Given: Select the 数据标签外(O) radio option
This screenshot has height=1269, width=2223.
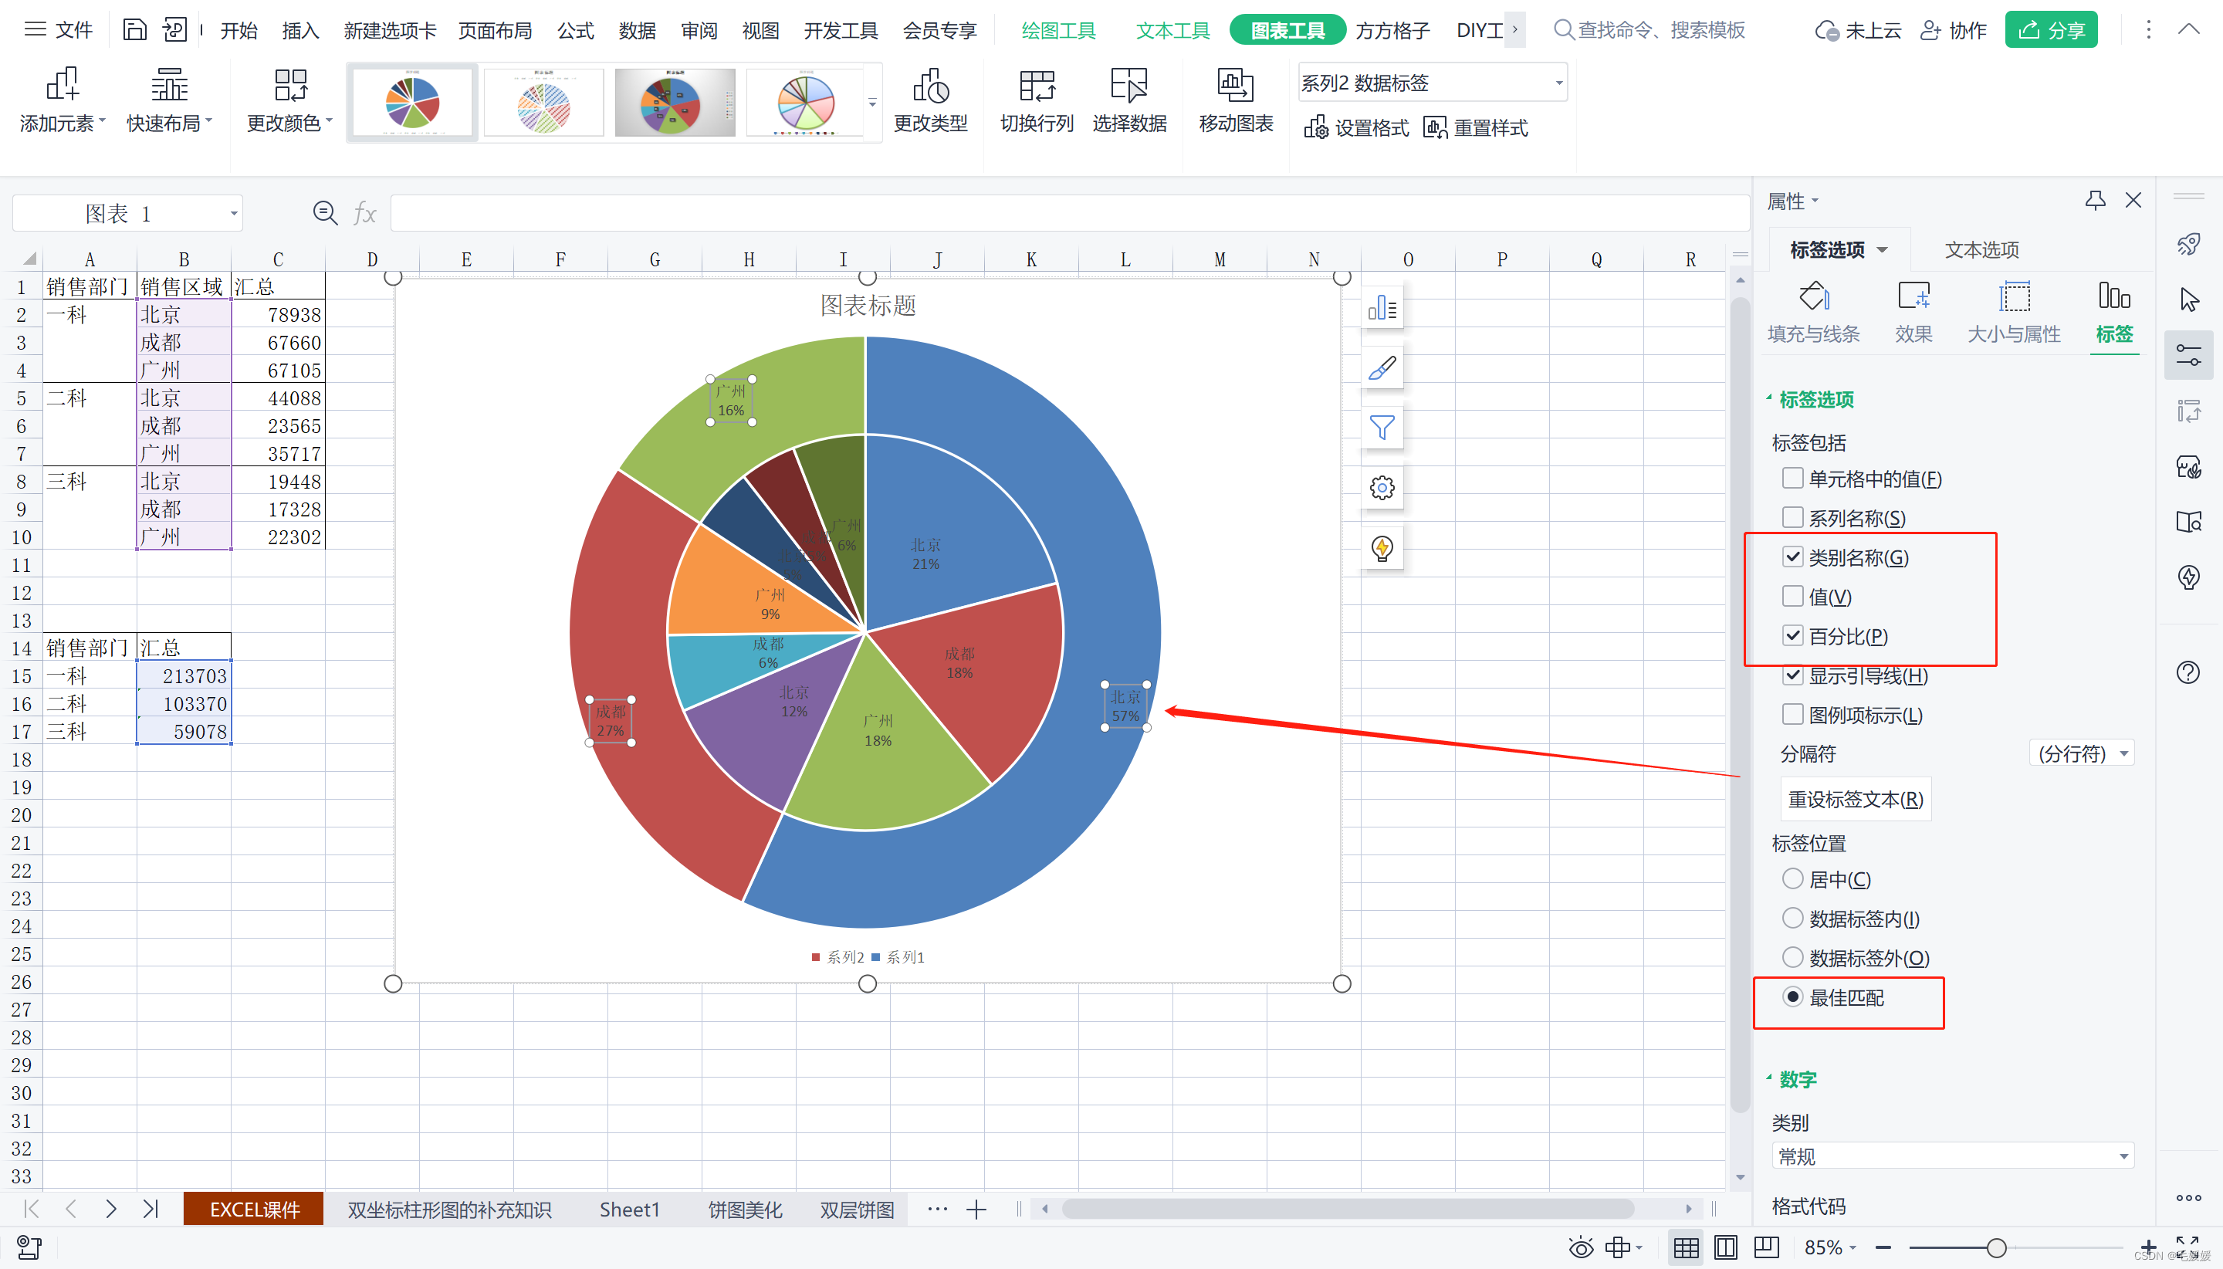Looking at the screenshot, I should pyautogui.click(x=1792, y=958).
